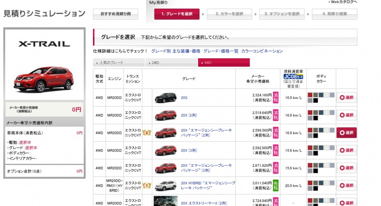Click the 車両本体(消費税込) row
The height and width of the screenshot is (206, 381).
[x=44, y=133]
